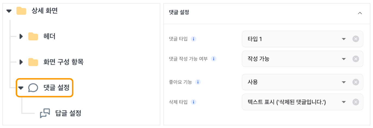Collapse the 상세 화면 root node

(9, 11)
